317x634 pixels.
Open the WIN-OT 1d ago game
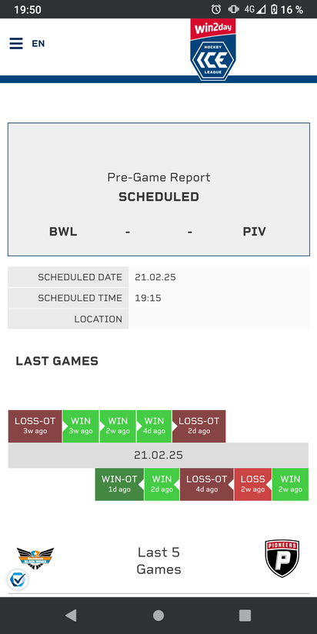click(x=119, y=485)
